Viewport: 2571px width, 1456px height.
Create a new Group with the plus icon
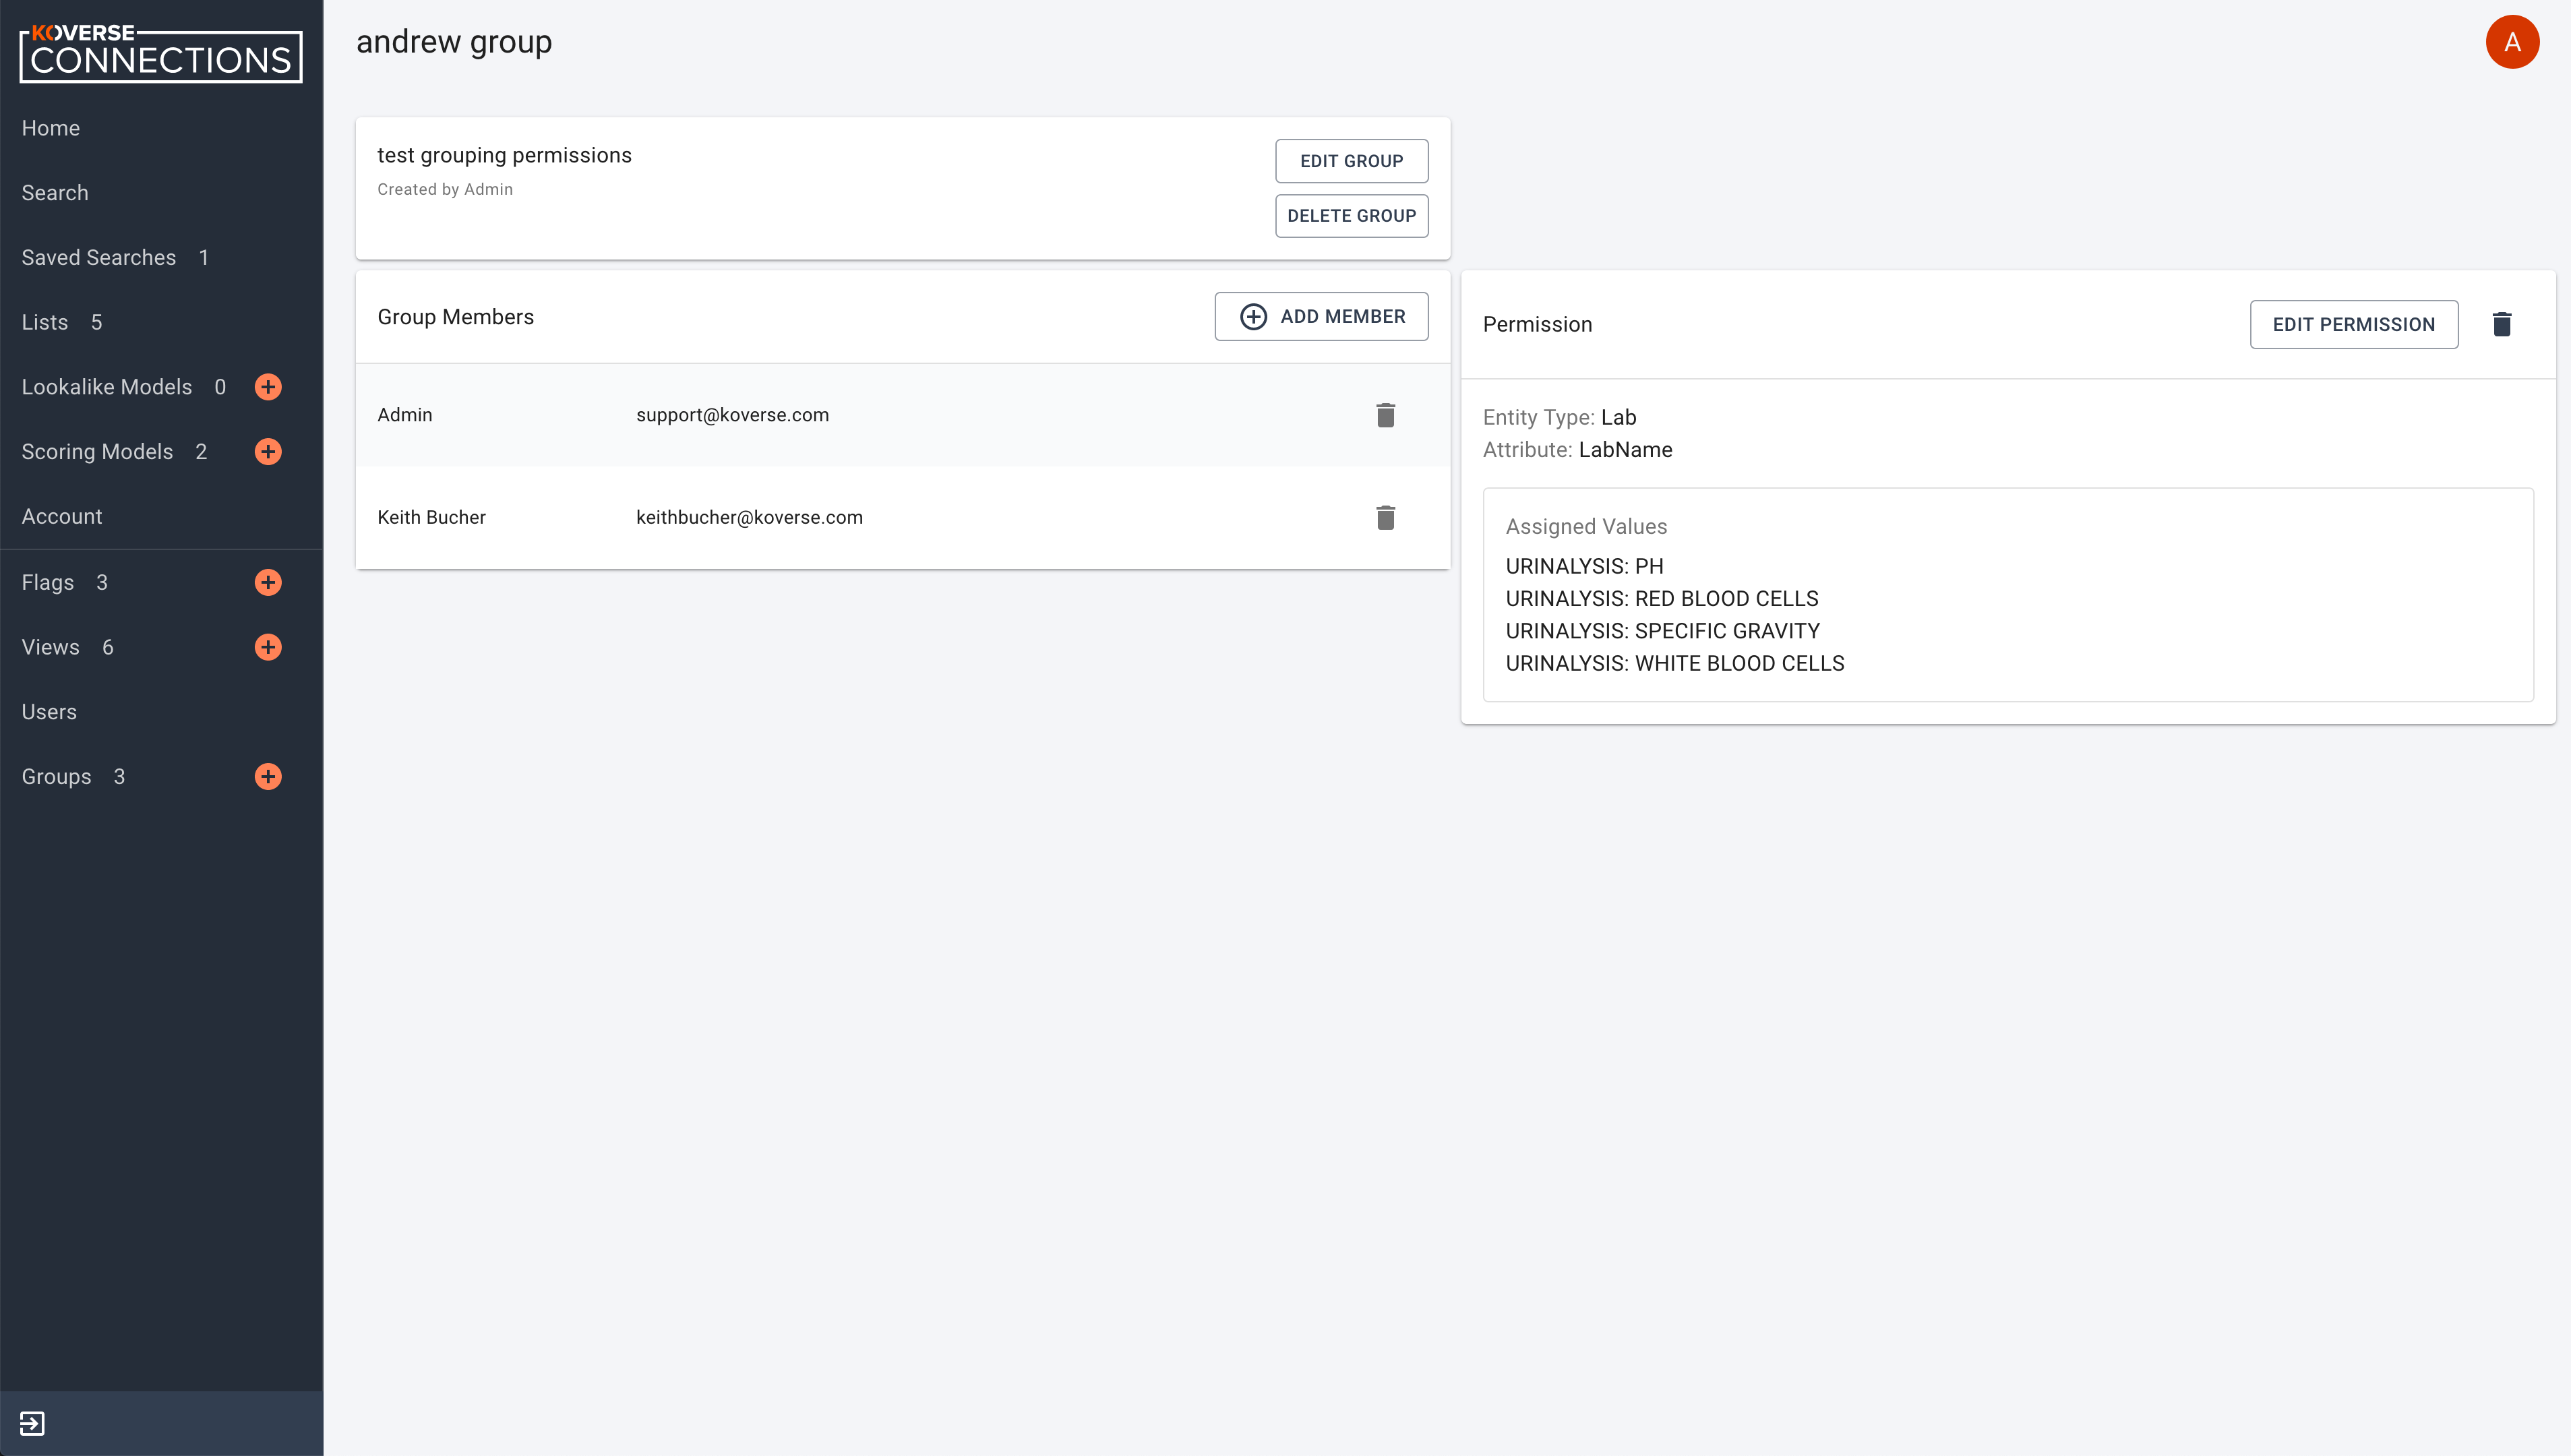pyautogui.click(x=268, y=777)
